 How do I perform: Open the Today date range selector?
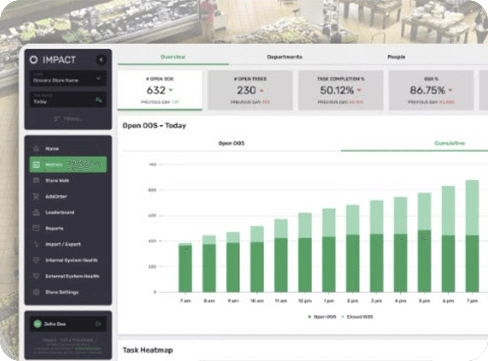pos(68,100)
